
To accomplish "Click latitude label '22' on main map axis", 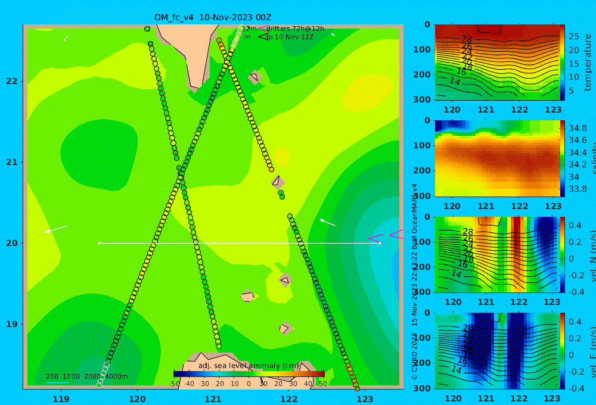I will (12, 81).
